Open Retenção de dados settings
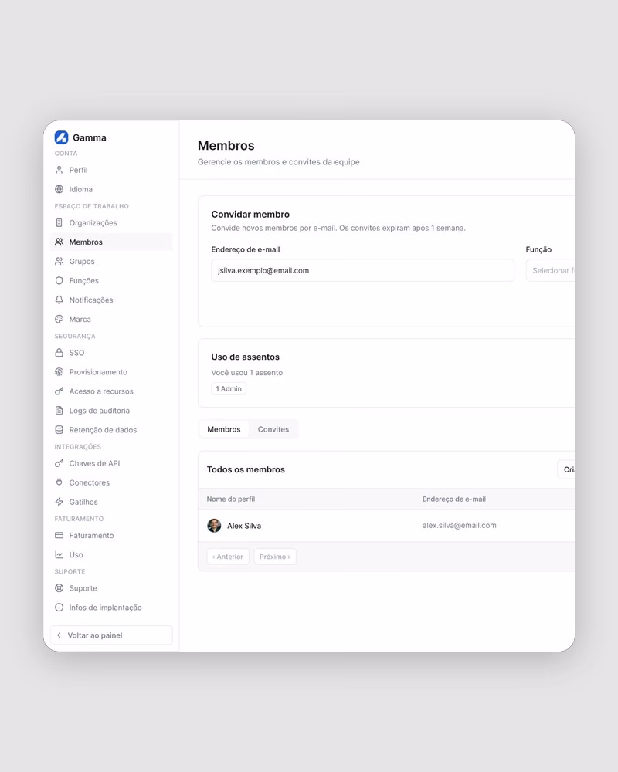618x772 pixels. [x=111, y=430]
